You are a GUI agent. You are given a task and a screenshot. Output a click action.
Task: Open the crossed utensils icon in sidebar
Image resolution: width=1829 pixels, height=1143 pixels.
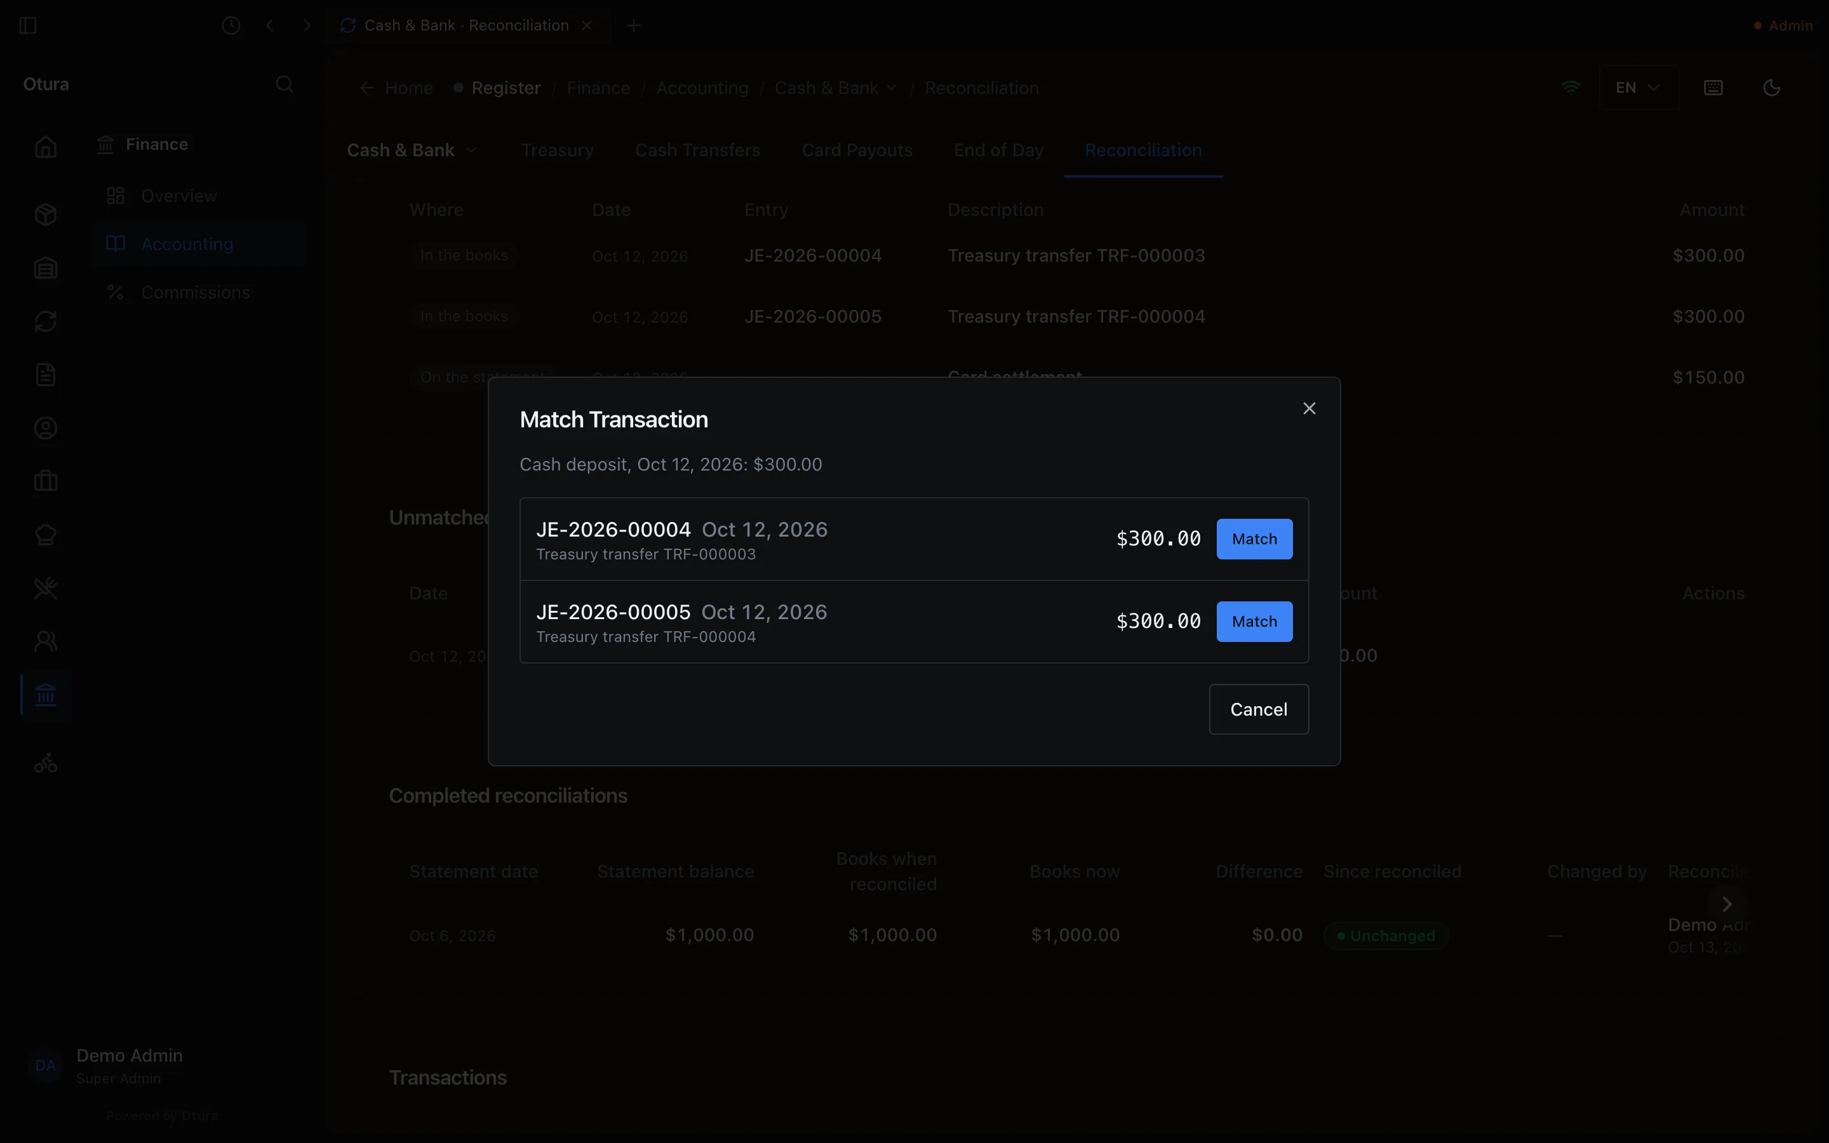[x=45, y=588]
